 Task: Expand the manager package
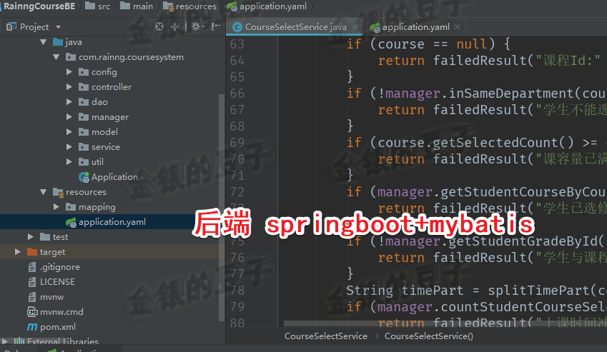69,116
